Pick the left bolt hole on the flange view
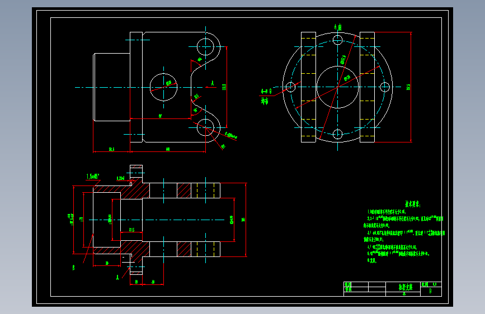485x314 pixels. click(x=290, y=87)
